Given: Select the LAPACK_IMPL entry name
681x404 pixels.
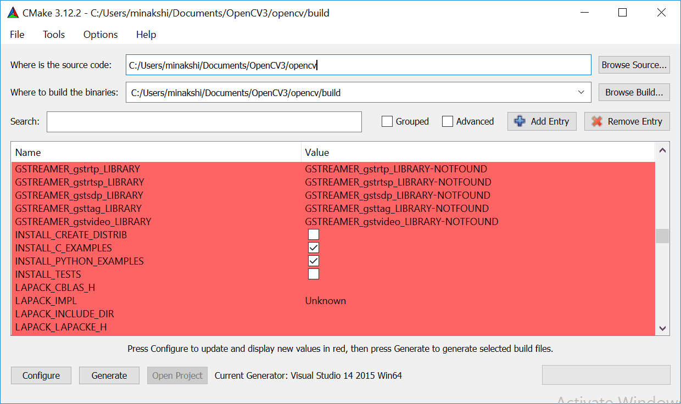Looking at the screenshot, I should click(46, 300).
